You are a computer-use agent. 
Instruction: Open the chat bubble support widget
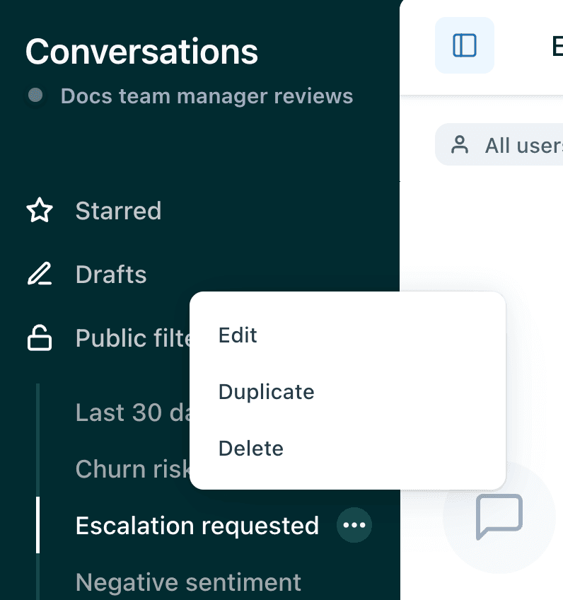(499, 518)
